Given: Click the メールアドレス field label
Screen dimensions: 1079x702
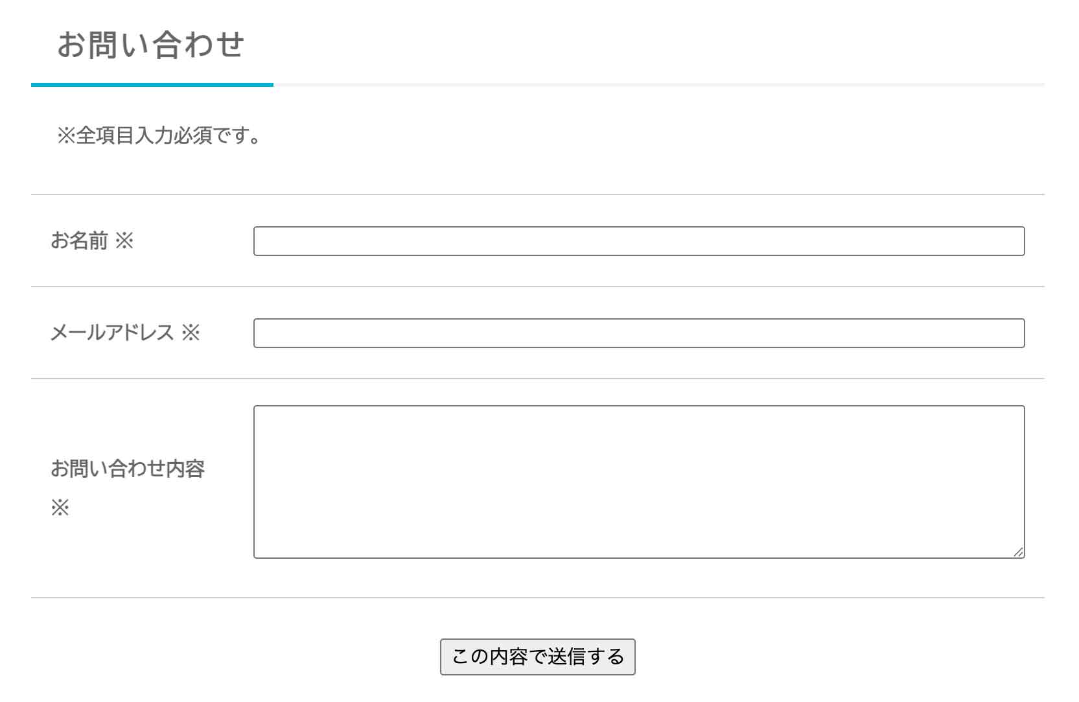Looking at the screenshot, I should [x=112, y=333].
